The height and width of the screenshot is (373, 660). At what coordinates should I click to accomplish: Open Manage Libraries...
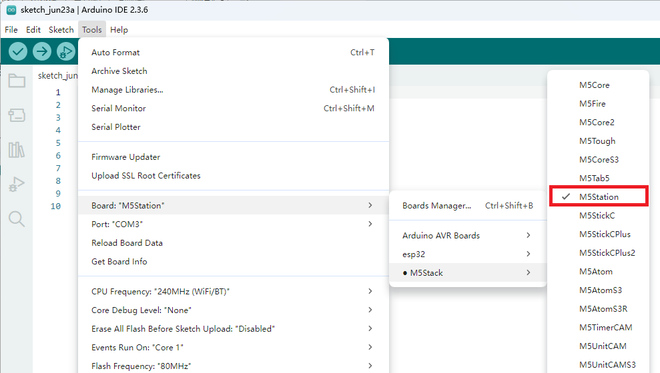coord(233,89)
